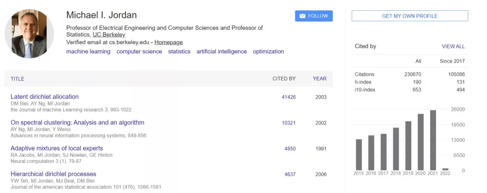Select the optimization interest tag
The image size is (487, 193).
tap(268, 52)
